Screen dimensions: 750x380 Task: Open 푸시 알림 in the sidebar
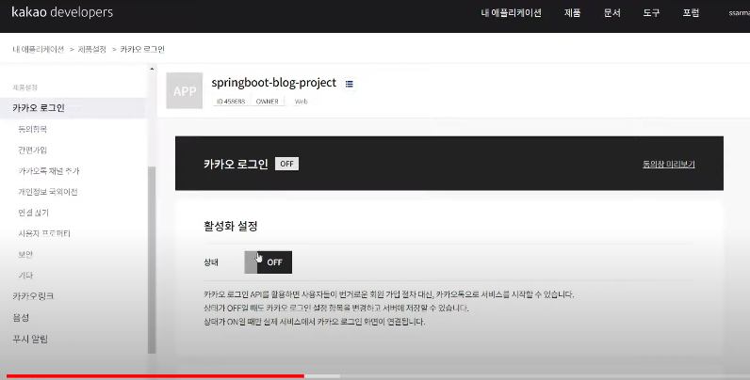pos(30,339)
